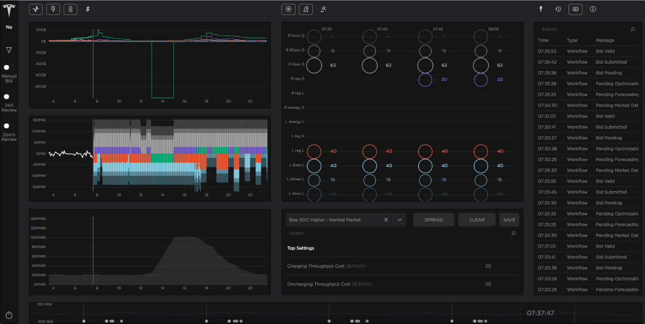Clear the Bias SOC Higher selection with the X
Viewport: 645px width, 324px height.
[x=386, y=219]
